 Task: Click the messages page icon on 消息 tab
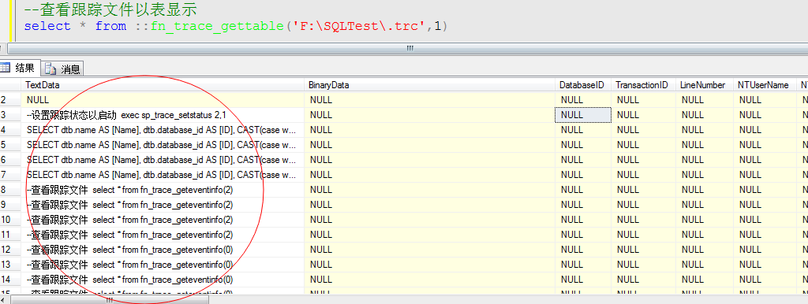pos(50,69)
